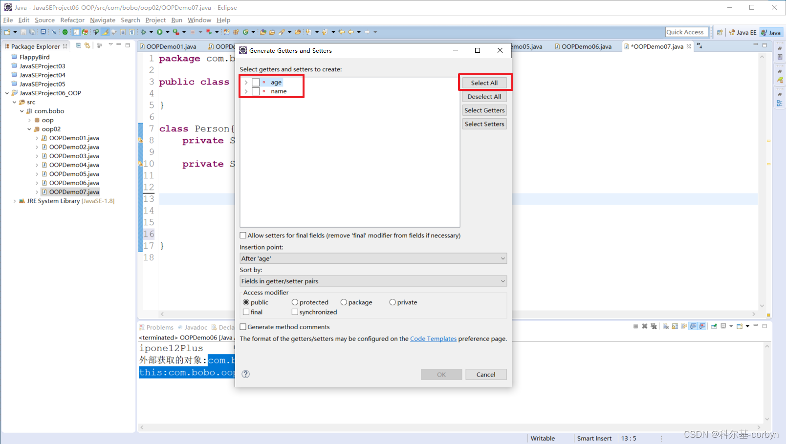786x444 pixels.
Task: Click the Cancel button
Action: pos(486,375)
